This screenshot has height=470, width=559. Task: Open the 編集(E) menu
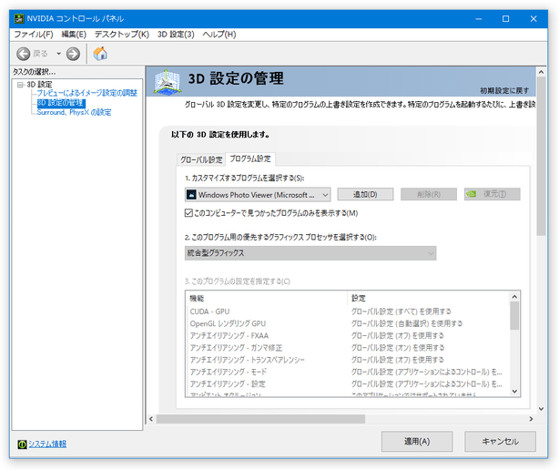pyautogui.click(x=74, y=35)
